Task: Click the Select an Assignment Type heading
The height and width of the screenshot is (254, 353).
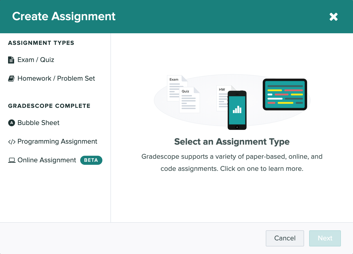Action: click(x=232, y=142)
